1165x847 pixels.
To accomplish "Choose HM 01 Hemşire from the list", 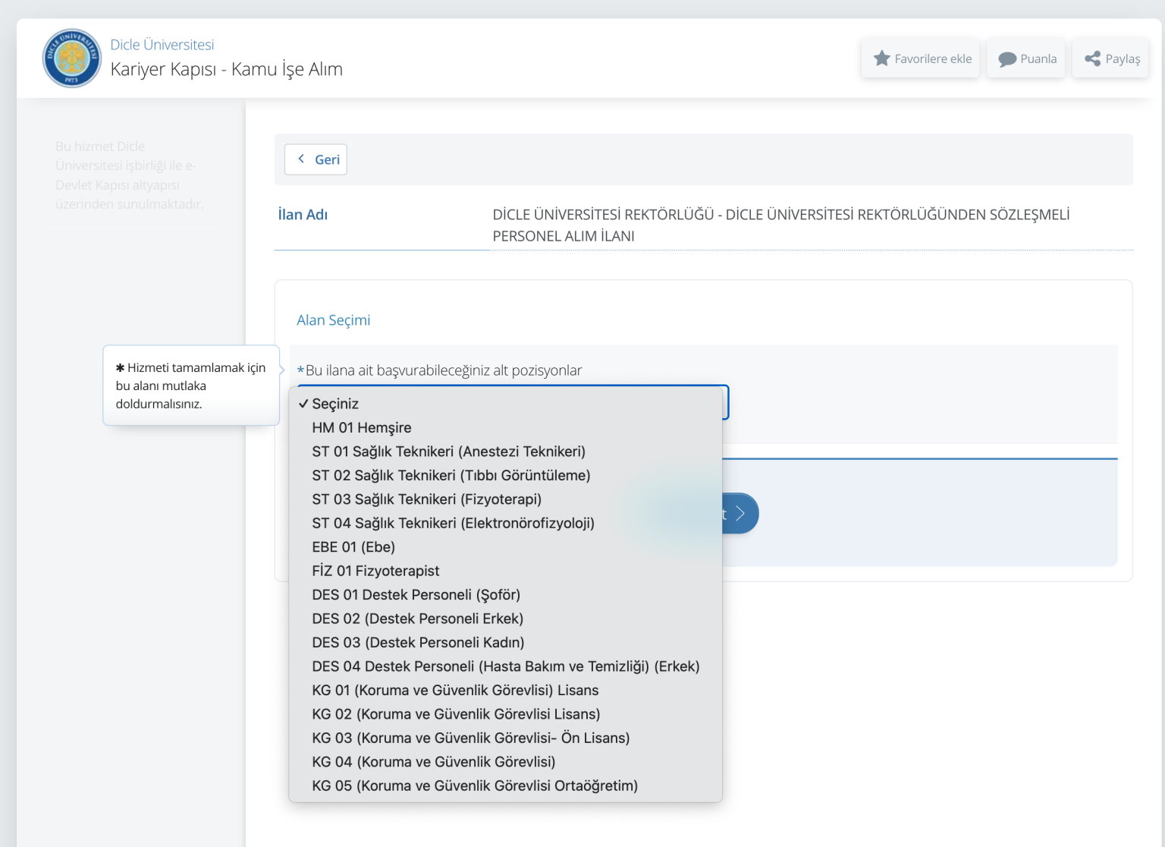I will coord(362,428).
